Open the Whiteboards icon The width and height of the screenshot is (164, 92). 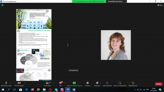coord(120,83)
